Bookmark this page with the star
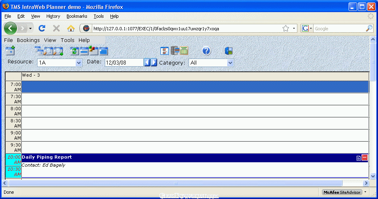 286,29
